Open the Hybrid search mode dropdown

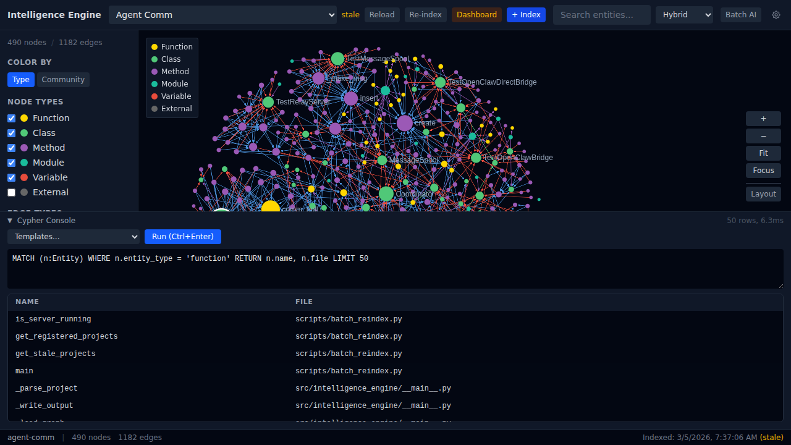click(684, 15)
